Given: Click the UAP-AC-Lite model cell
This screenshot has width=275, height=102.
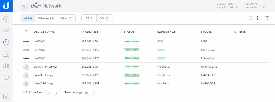Looking at the screenshot, I should tap(209, 67).
